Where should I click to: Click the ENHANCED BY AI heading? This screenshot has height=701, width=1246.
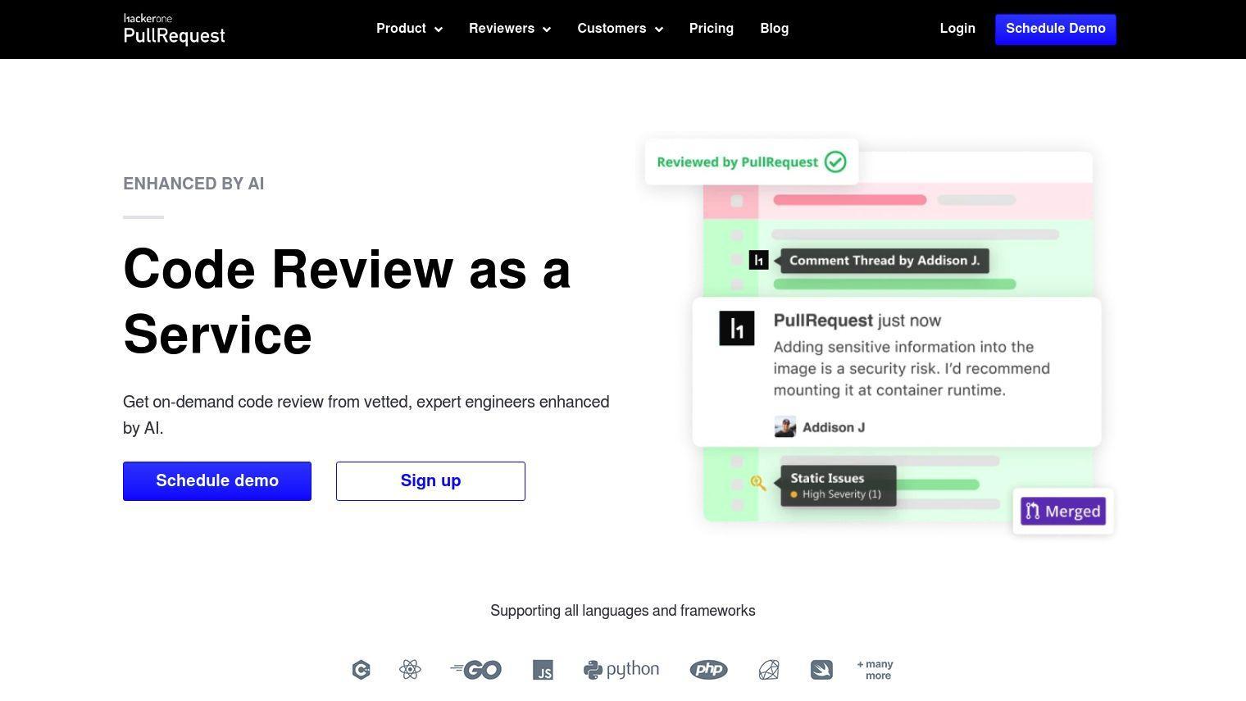[193, 184]
